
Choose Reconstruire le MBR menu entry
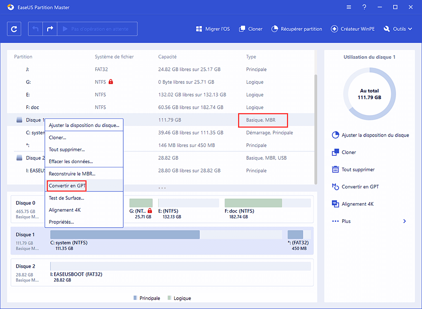[72, 173]
